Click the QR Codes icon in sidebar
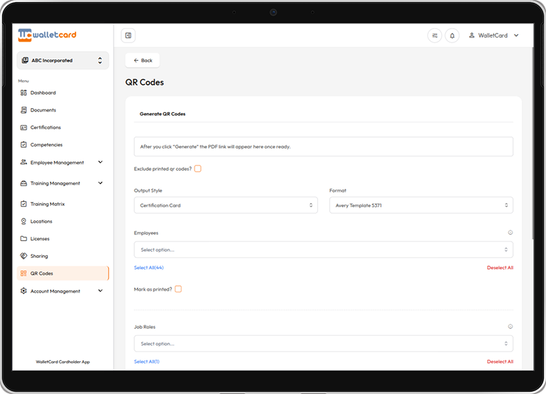Image resolution: width=546 pixels, height=394 pixels. (23, 274)
